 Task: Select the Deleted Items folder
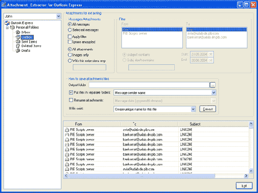[31, 46]
